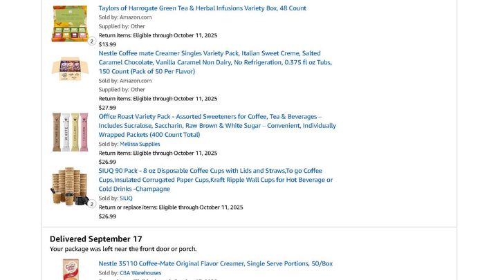Open SIUQ 90 Pack Disposable Cups link
Screen dimensions: 498x280
coord(216,180)
